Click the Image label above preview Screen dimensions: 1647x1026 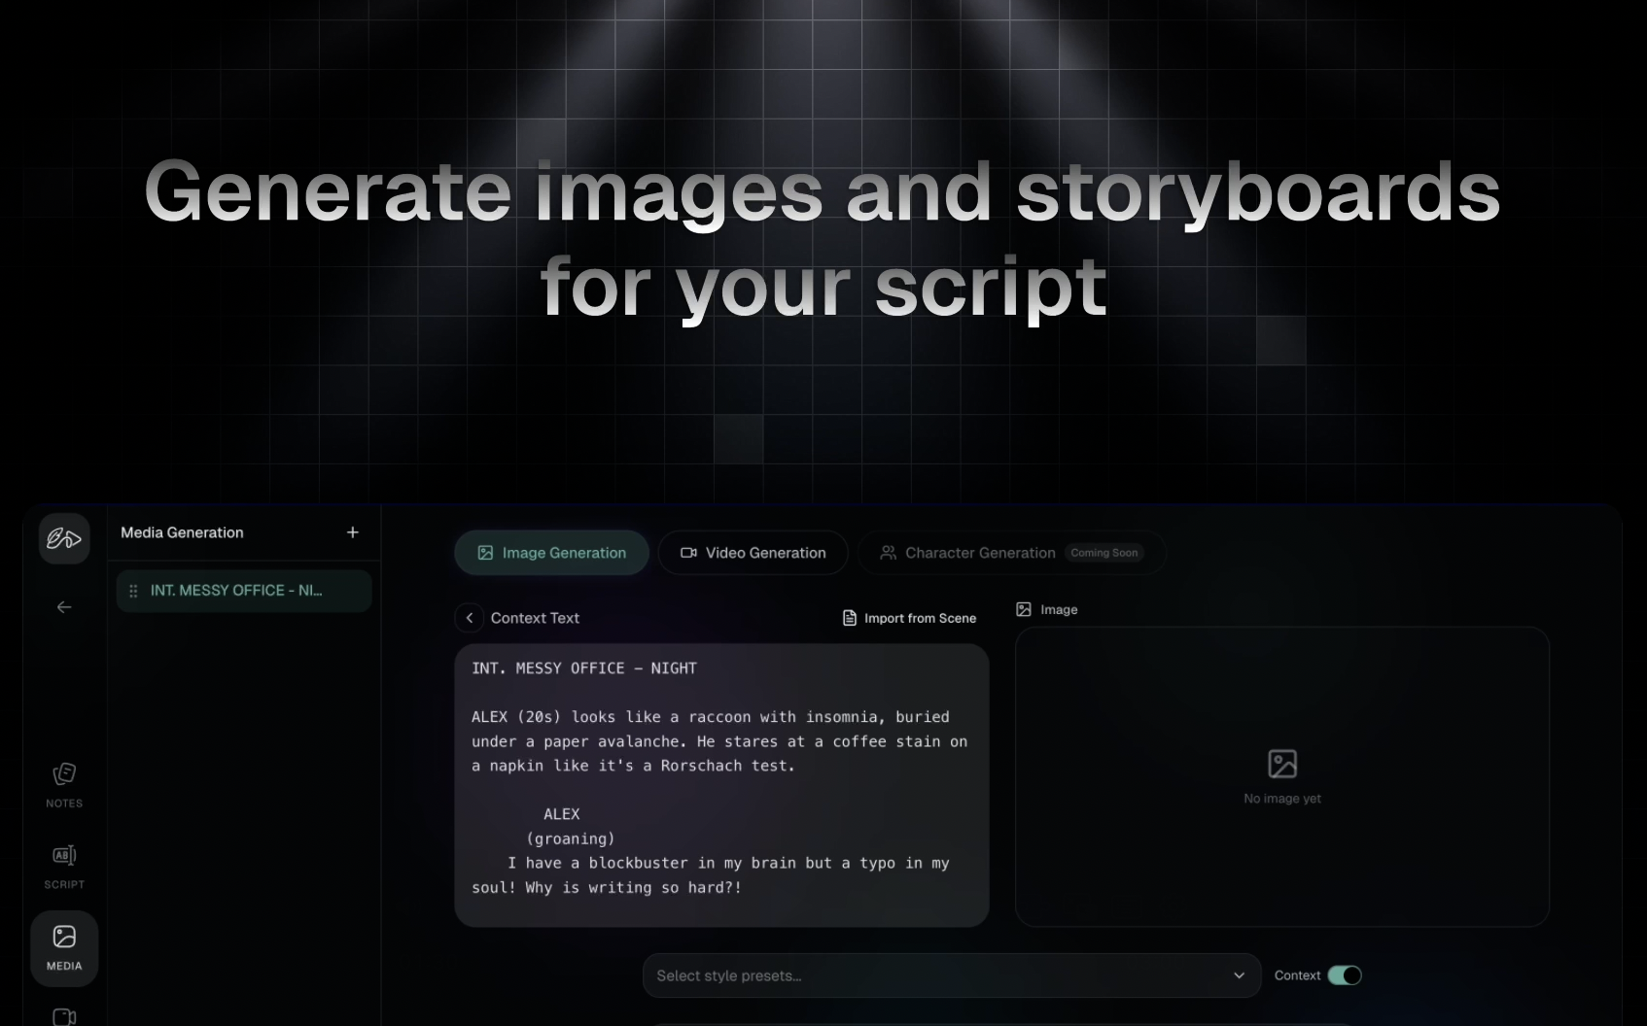1059,609
